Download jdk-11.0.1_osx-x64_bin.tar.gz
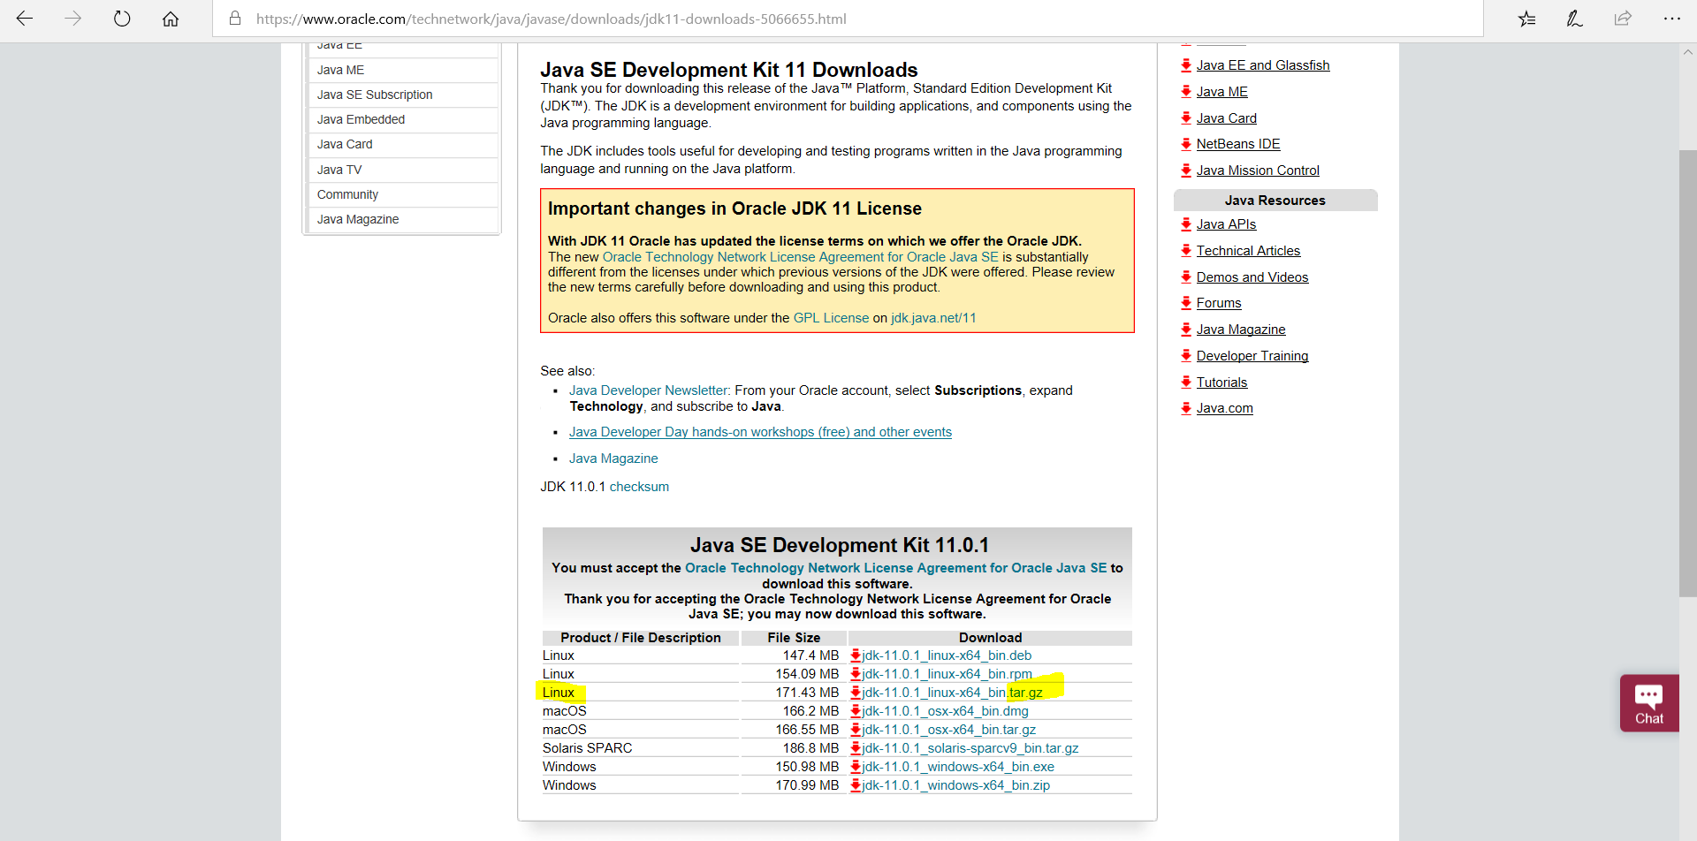The width and height of the screenshot is (1697, 841). [948, 730]
